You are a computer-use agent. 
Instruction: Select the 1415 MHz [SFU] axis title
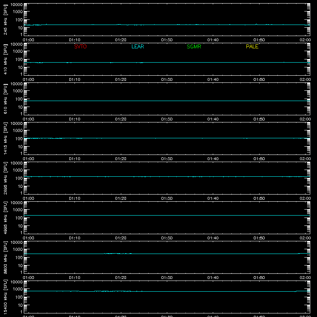pyautogui.click(x=6, y=138)
